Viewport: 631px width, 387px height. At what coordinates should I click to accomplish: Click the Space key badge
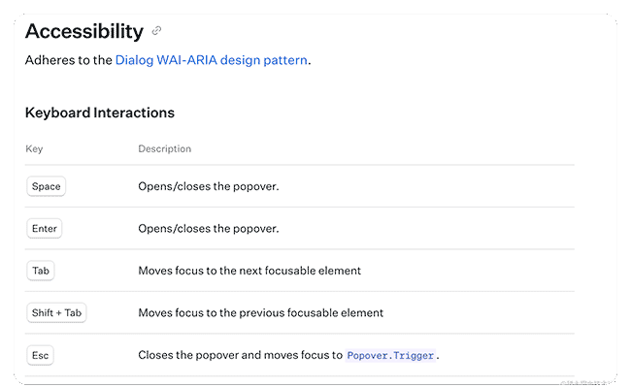pyautogui.click(x=47, y=186)
